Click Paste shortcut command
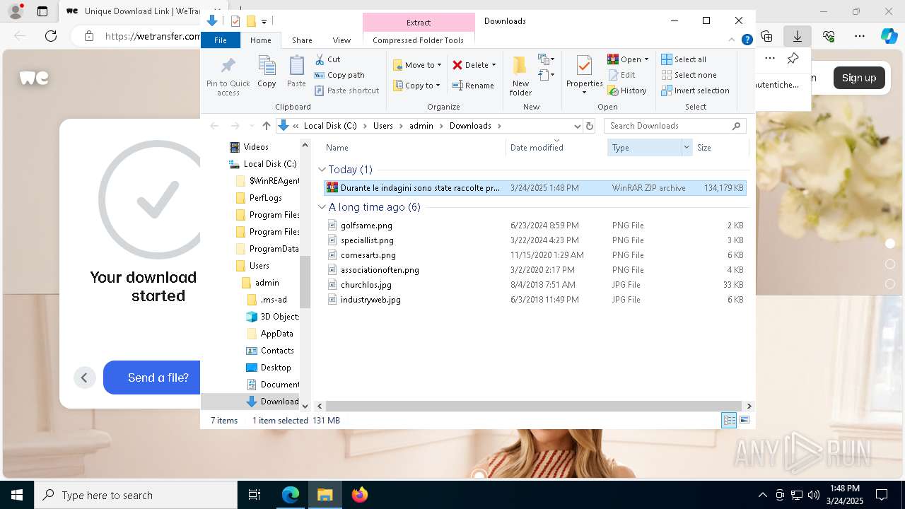905x509 pixels. [346, 90]
